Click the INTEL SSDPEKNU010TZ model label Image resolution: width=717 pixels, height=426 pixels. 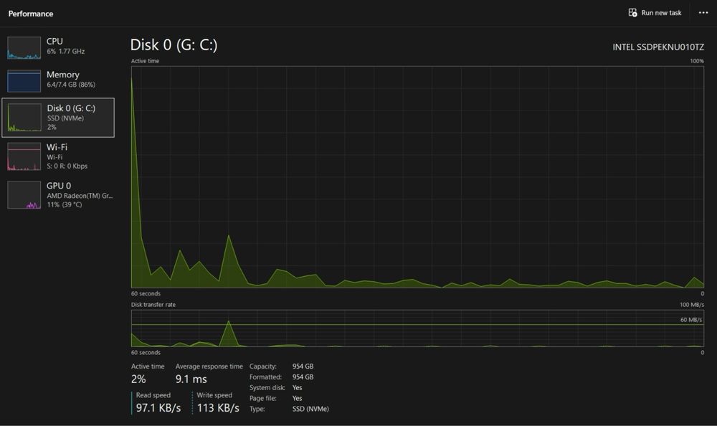658,47
